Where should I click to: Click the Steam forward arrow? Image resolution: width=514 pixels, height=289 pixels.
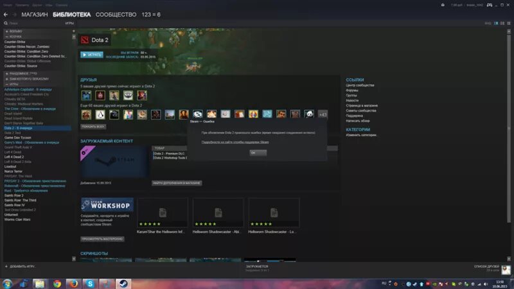pyautogui.click(x=14, y=14)
